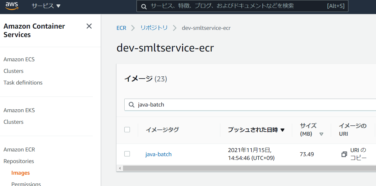The image size is (376, 186).
Task: Open Clusters under Amazon EKS
Action: pyautogui.click(x=13, y=122)
